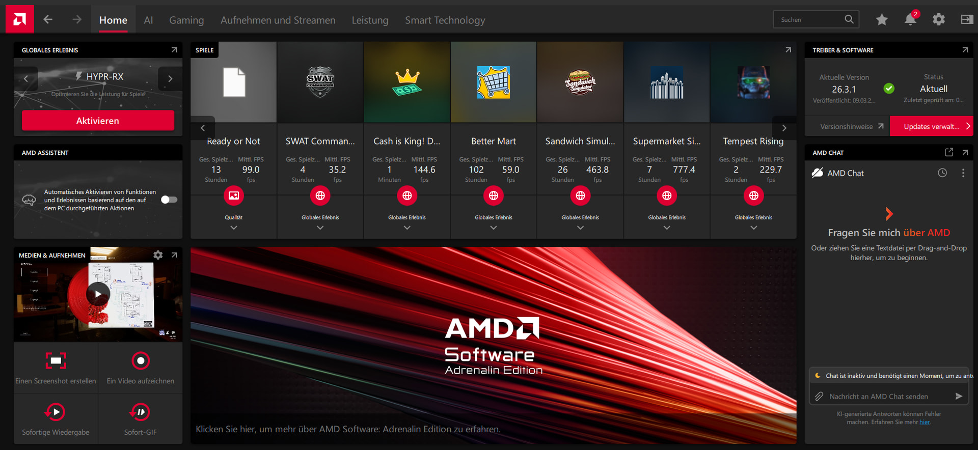Open the favorites star icon
The height and width of the screenshot is (450, 978).
882,19
